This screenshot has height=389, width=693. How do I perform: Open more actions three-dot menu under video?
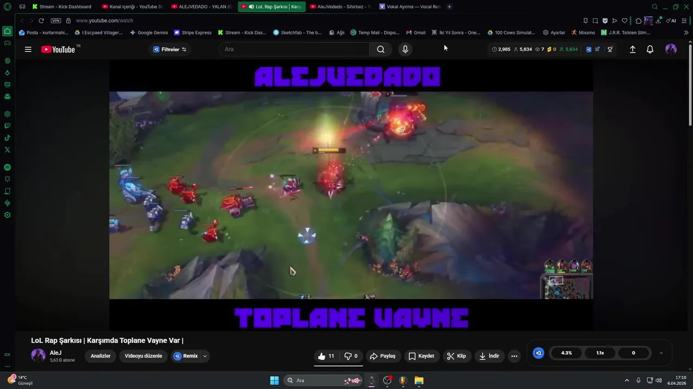pyautogui.click(x=514, y=356)
